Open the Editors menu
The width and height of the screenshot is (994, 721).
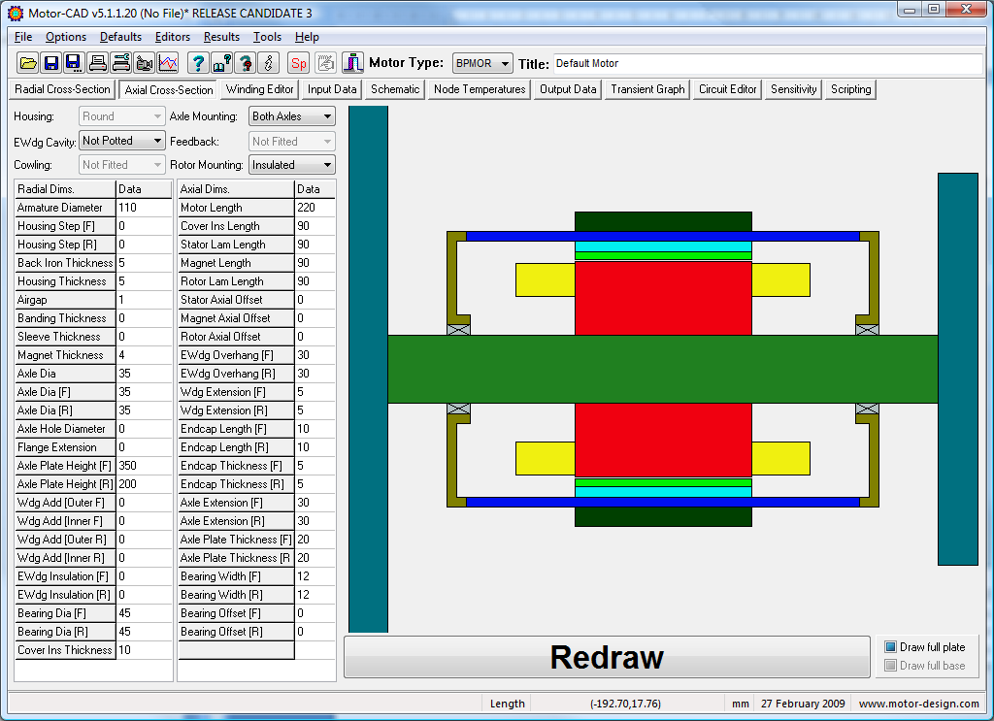click(173, 37)
